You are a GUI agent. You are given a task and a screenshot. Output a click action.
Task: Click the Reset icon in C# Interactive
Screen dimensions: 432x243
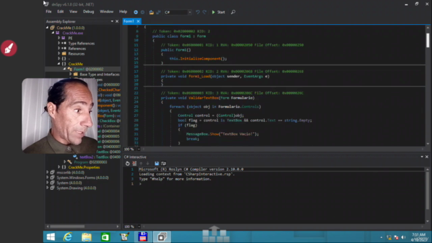coord(128,163)
